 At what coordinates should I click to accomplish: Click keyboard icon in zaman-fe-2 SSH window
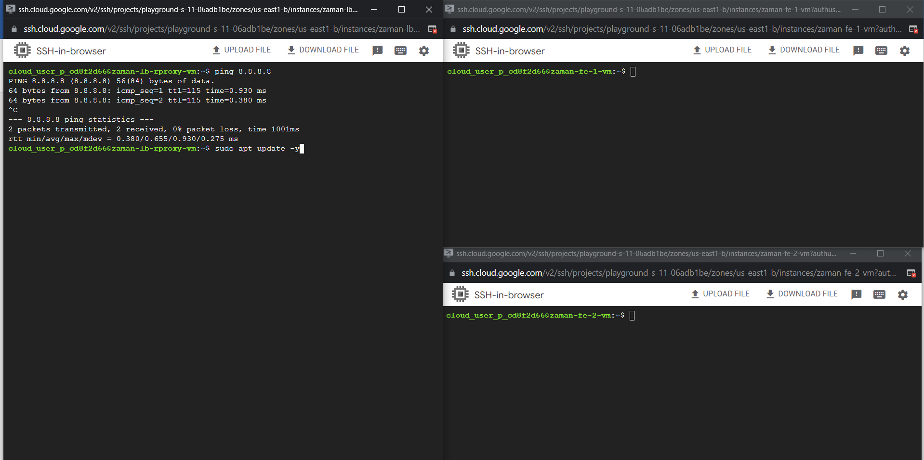[x=879, y=294]
